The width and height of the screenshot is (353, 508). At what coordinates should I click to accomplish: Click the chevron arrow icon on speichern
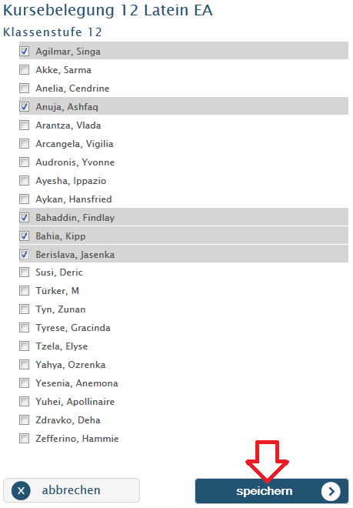click(331, 491)
